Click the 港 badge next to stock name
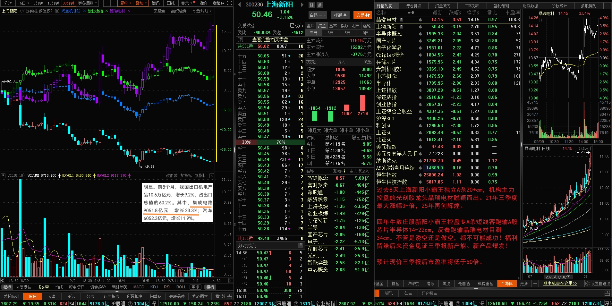This screenshot has height=306, width=612. [320, 5]
